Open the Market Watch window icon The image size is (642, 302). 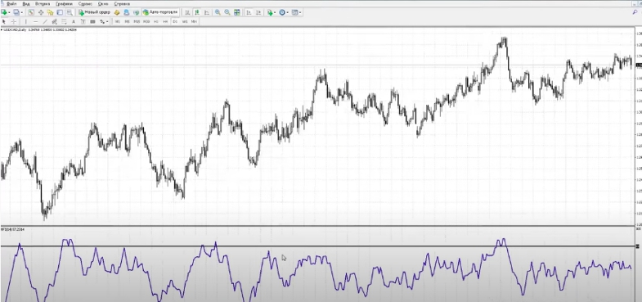tap(31, 13)
